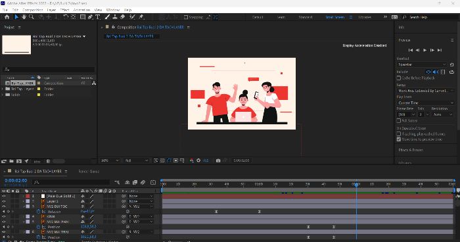Select the Hand tool
Viewport: 460px width, 242px height.
[x=24, y=17]
